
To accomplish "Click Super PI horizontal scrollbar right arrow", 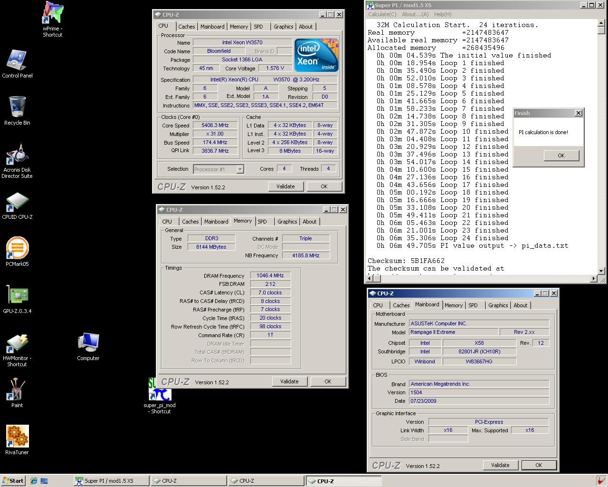I will pyautogui.click(x=593, y=279).
